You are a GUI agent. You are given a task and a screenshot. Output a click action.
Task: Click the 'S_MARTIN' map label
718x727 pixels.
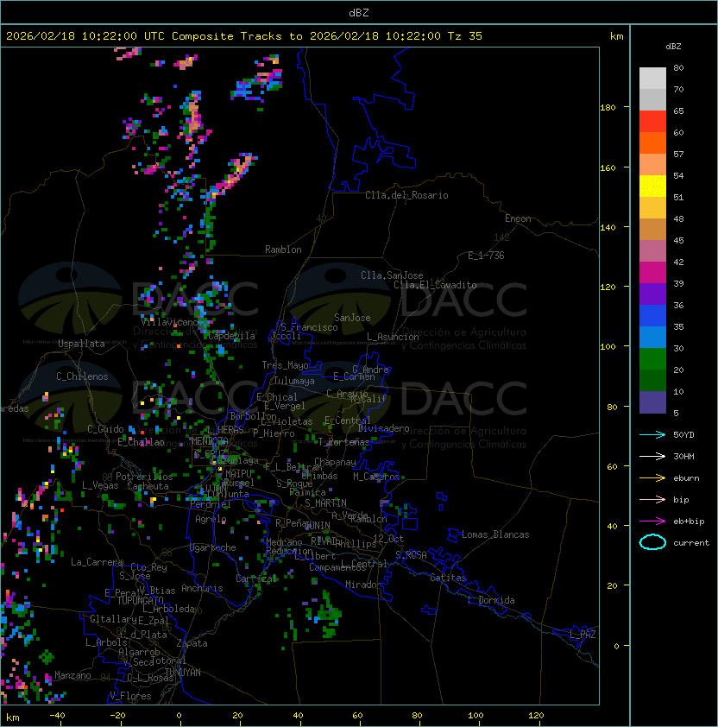click(325, 503)
